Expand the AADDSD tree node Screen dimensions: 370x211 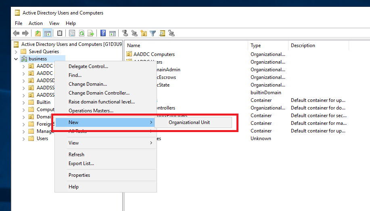(x=23, y=81)
